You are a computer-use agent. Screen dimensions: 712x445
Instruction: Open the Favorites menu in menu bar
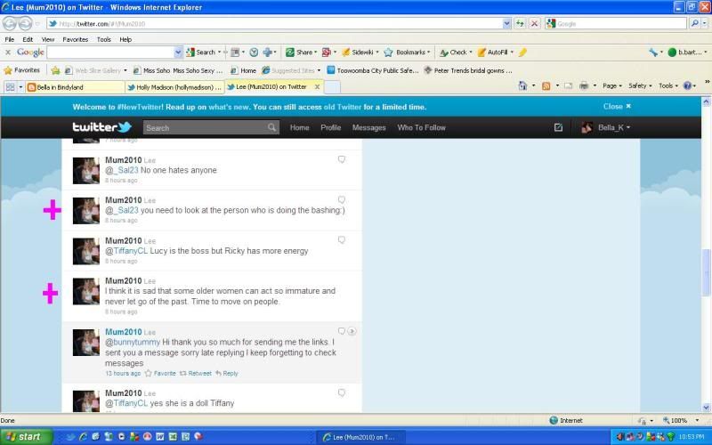76,39
